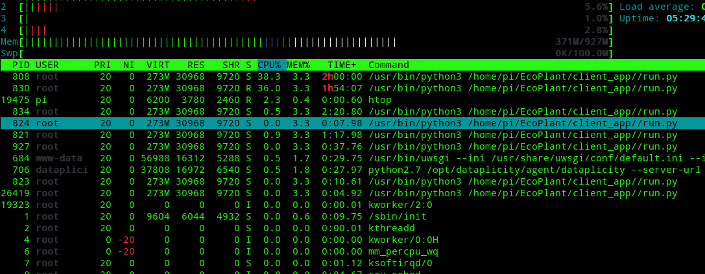Sort by the NI column header

click(128, 65)
